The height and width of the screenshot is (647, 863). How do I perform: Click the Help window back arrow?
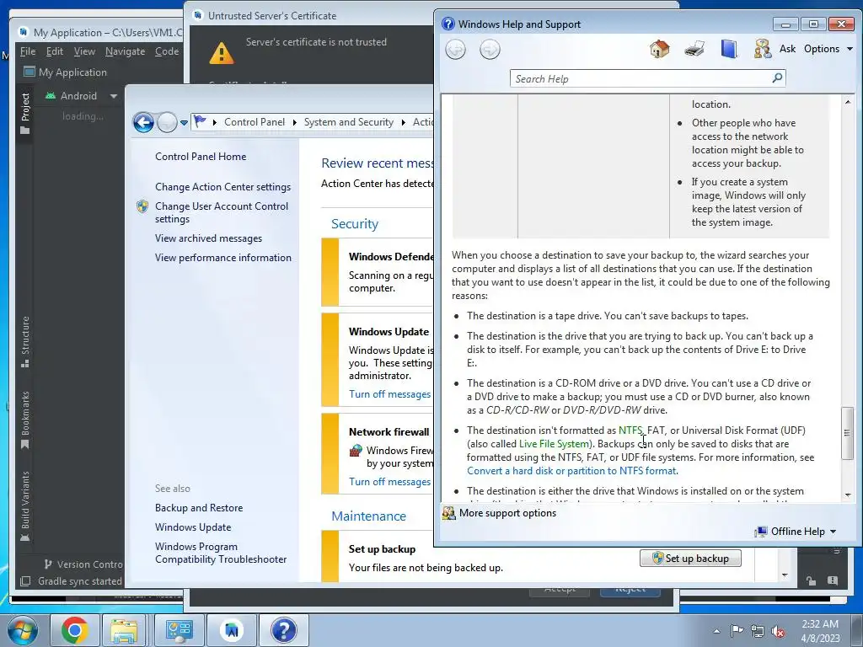455,50
